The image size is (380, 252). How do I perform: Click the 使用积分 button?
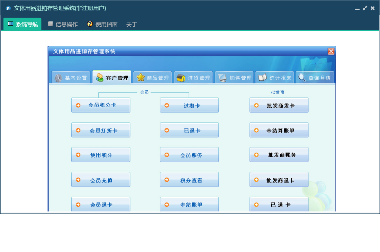click(101, 155)
